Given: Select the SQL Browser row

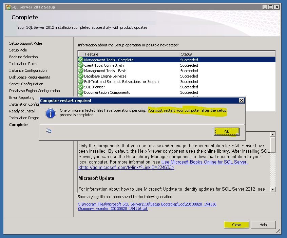Looking at the screenshot, I should point(177,87).
